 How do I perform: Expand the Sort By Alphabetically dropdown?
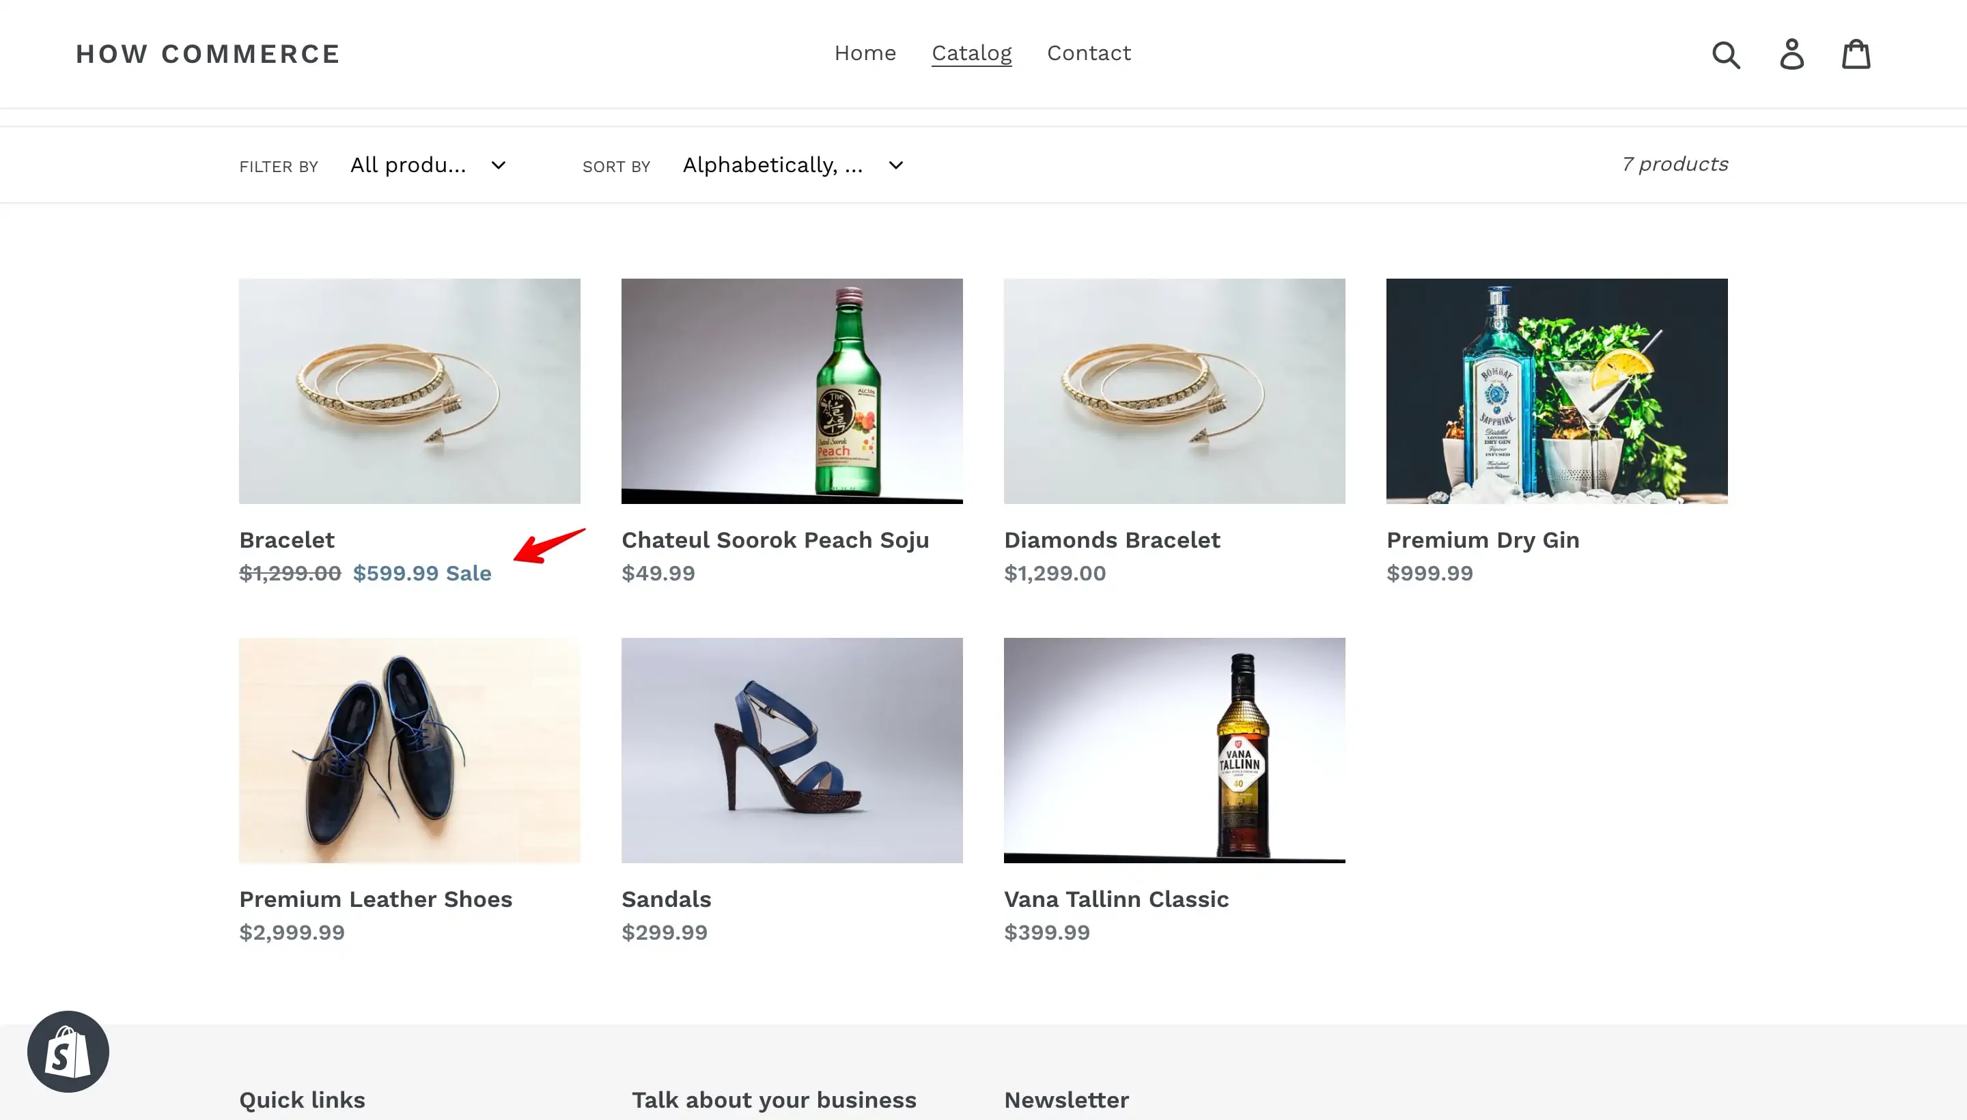(x=792, y=165)
